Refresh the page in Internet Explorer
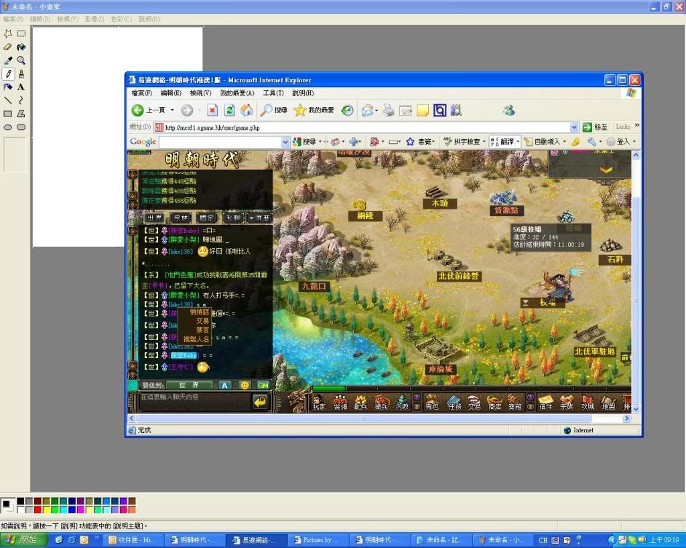The height and width of the screenshot is (548, 686). pos(229,110)
